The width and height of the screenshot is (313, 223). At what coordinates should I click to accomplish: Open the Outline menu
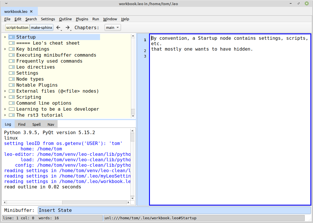coord(65,19)
